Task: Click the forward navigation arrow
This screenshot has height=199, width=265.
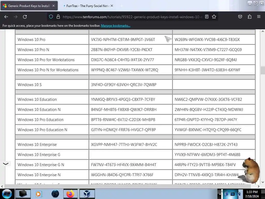Action: tap(16, 17)
